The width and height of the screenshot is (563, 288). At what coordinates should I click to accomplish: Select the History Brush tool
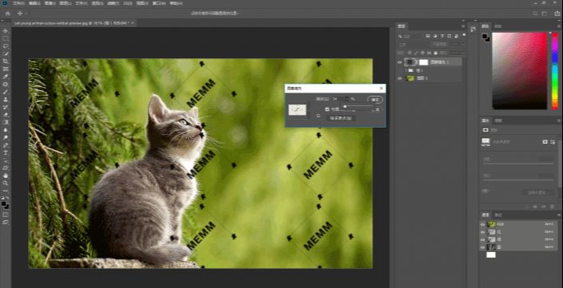point(6,107)
